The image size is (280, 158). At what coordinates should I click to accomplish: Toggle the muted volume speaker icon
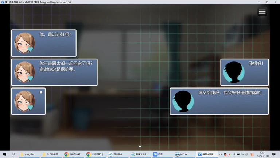(242, 154)
